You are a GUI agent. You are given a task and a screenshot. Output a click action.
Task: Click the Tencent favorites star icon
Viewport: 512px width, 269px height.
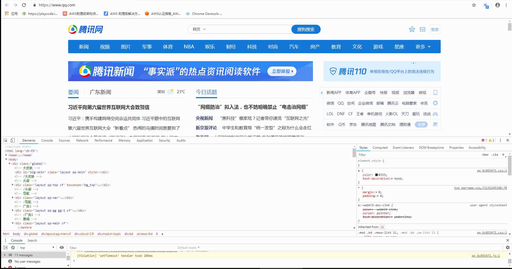(x=412, y=29)
